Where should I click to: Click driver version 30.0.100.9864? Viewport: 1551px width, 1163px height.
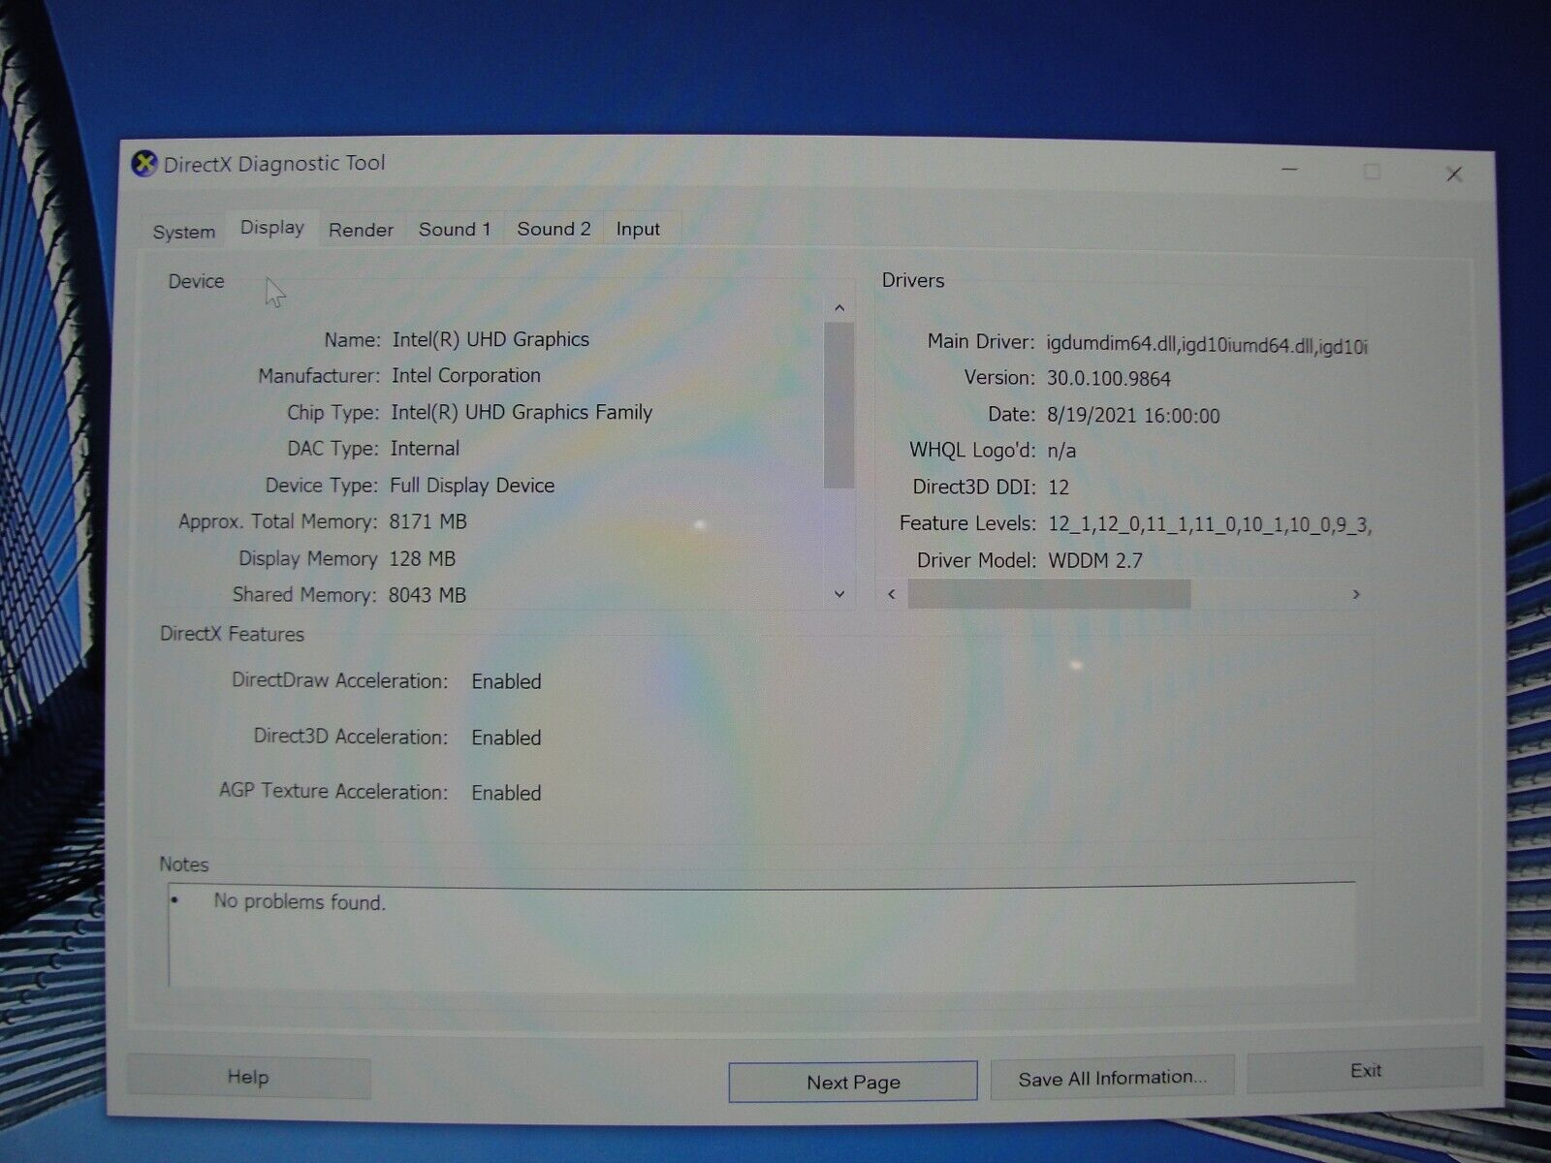[1108, 379]
